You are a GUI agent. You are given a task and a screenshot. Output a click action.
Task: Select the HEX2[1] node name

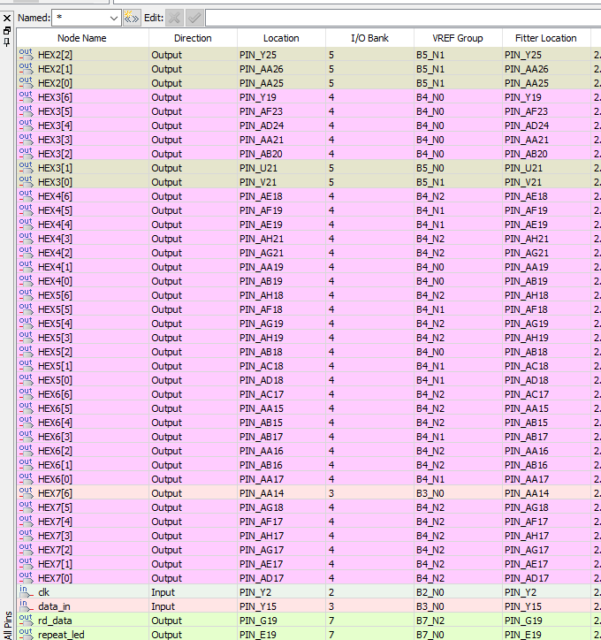click(x=55, y=69)
